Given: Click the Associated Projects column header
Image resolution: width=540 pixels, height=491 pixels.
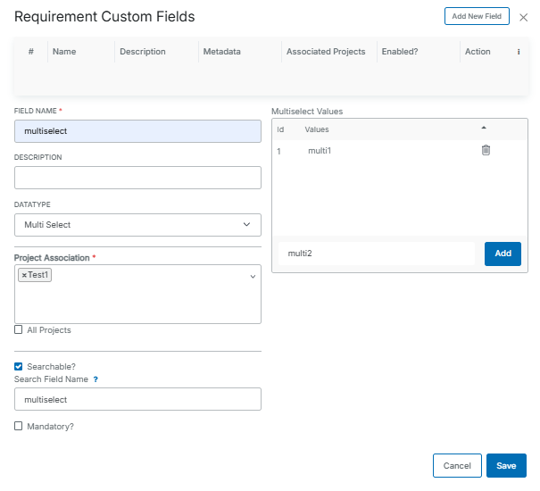Looking at the screenshot, I should pyautogui.click(x=325, y=52).
